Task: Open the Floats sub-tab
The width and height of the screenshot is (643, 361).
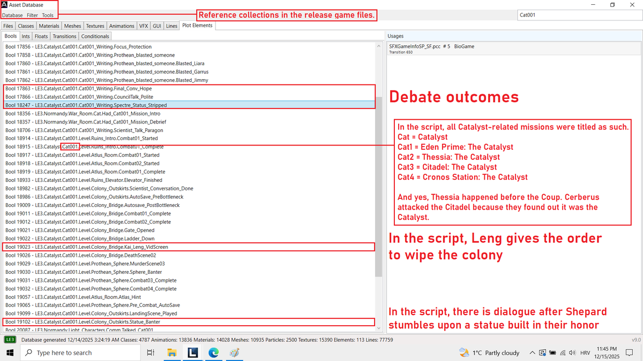Action: click(41, 36)
